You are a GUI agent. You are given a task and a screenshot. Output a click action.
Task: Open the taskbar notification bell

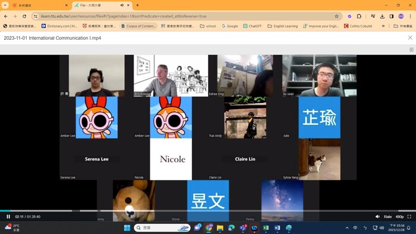[409, 227]
